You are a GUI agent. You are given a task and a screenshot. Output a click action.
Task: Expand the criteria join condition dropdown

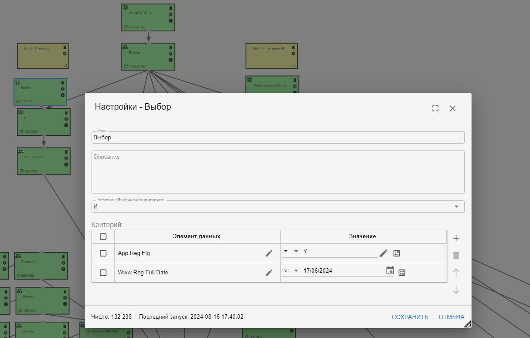[456, 206]
